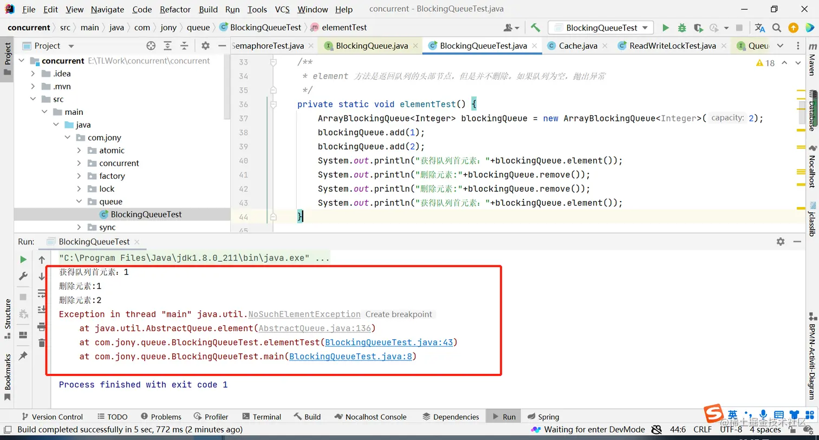
Task: Toggle the jclasslib tool window
Action: coord(811,218)
